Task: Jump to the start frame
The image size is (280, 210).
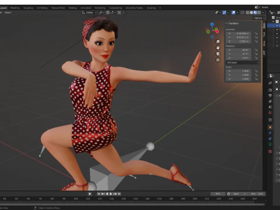Action: [x=99, y=194]
